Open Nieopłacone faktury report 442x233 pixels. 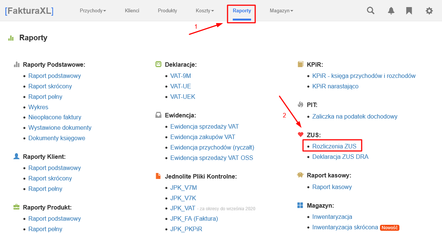pyautogui.click(x=55, y=117)
